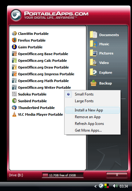Image resolution: width=132 pixels, height=191 pixels.
Task: Click the Backup box icon
Action: pos(94,83)
